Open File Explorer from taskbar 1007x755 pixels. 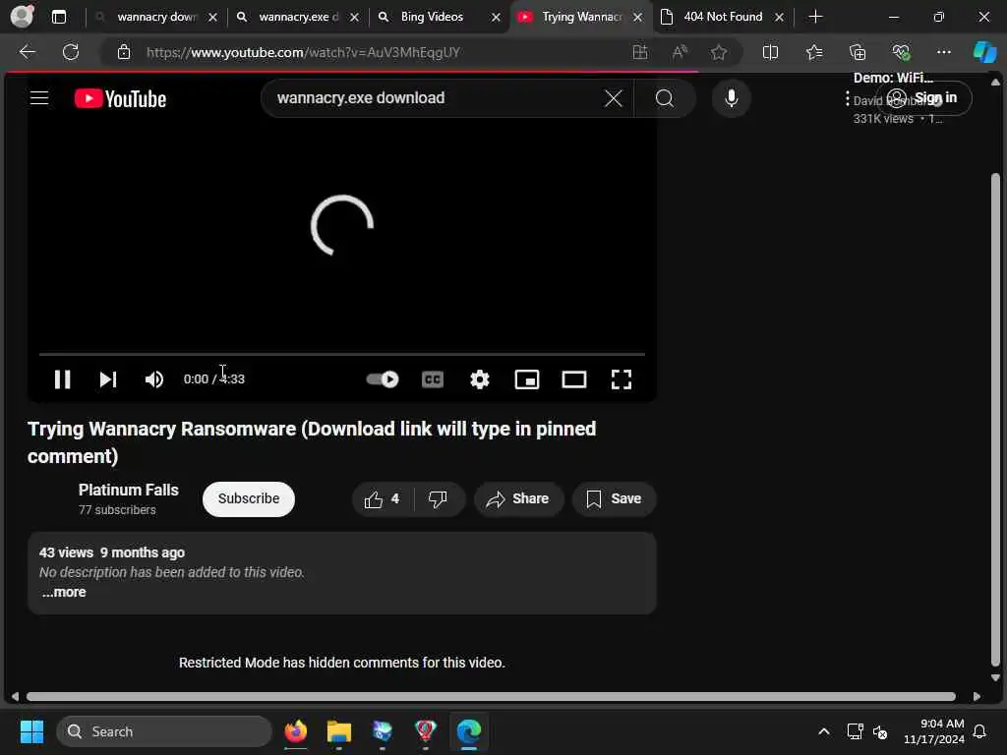coord(338,731)
